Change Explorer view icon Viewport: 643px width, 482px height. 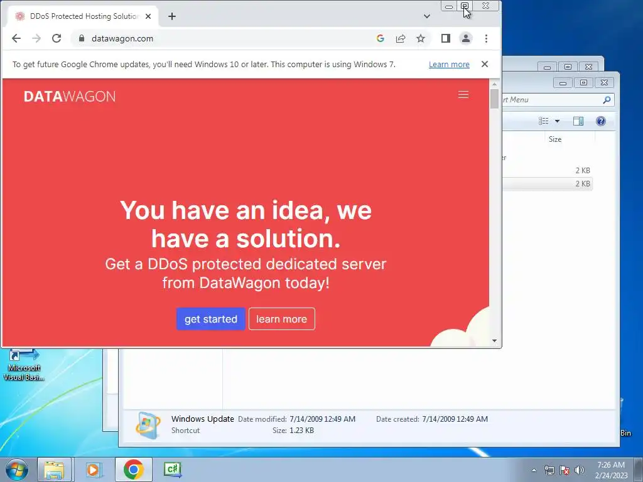[543, 121]
